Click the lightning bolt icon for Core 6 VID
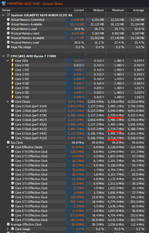 point(13,92)
